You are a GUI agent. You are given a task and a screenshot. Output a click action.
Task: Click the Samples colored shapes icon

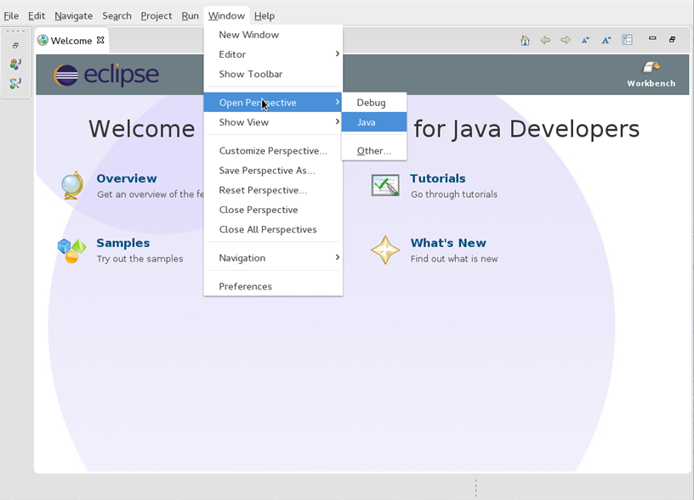click(x=71, y=250)
